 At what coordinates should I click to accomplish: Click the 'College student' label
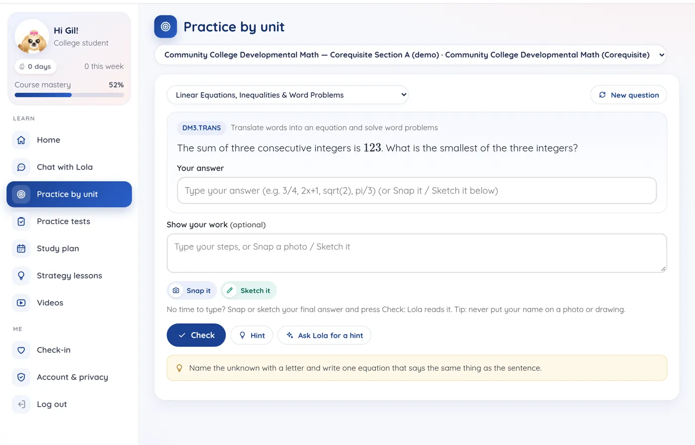[81, 43]
